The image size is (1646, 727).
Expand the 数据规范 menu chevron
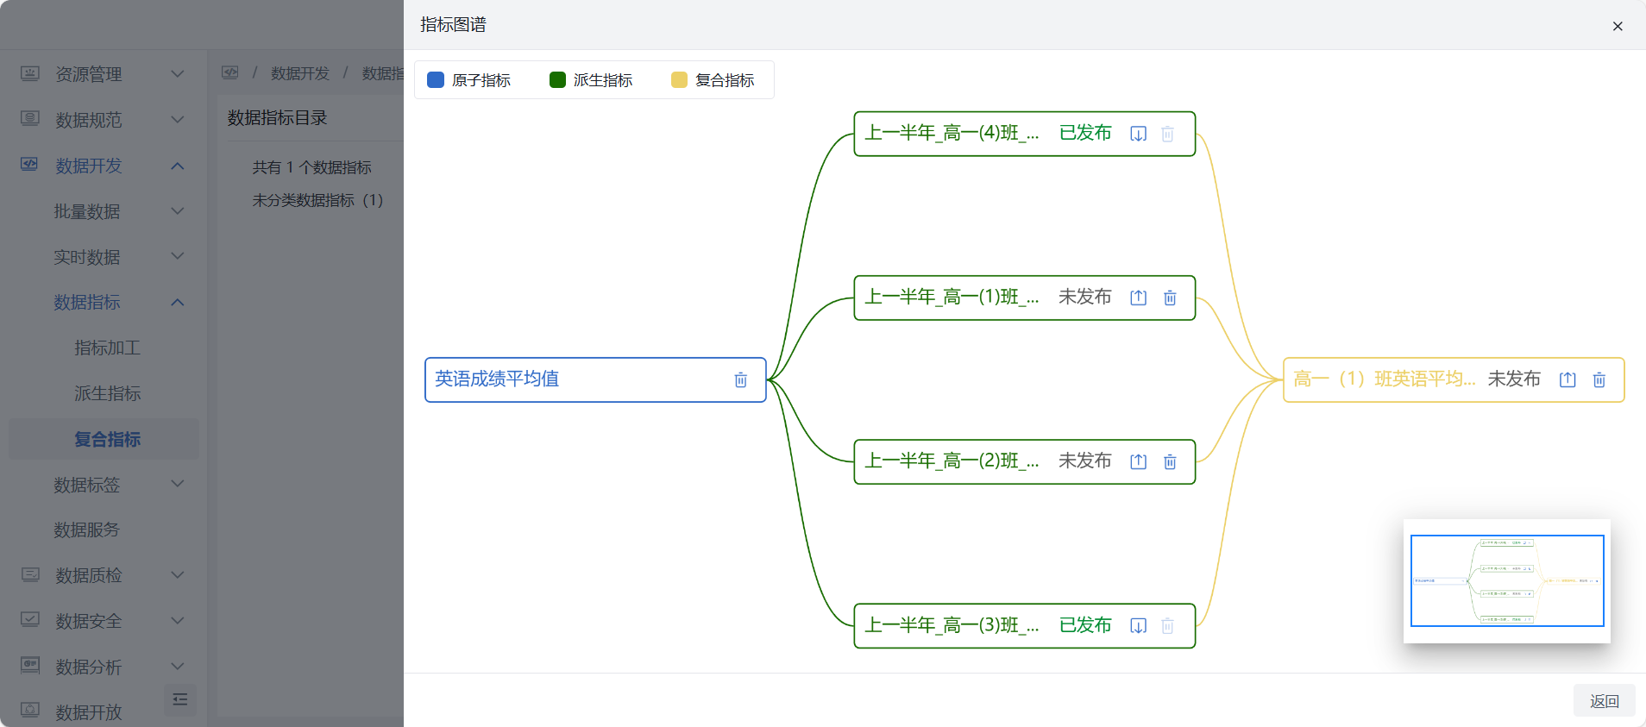pos(178,119)
